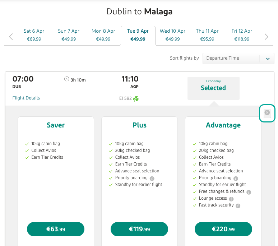Click the clock icon by 3h 10m
Viewport: 278px width, 246px height.
66,79
